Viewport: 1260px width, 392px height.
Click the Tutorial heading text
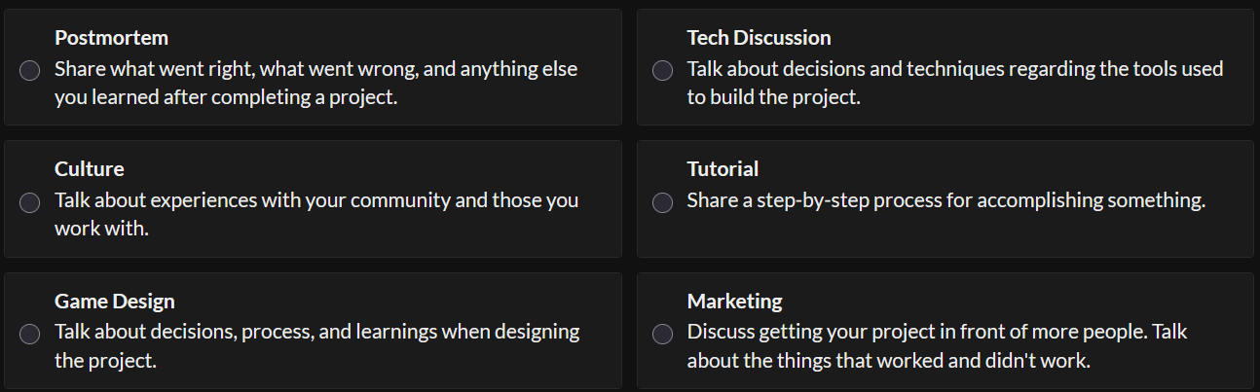click(x=723, y=169)
